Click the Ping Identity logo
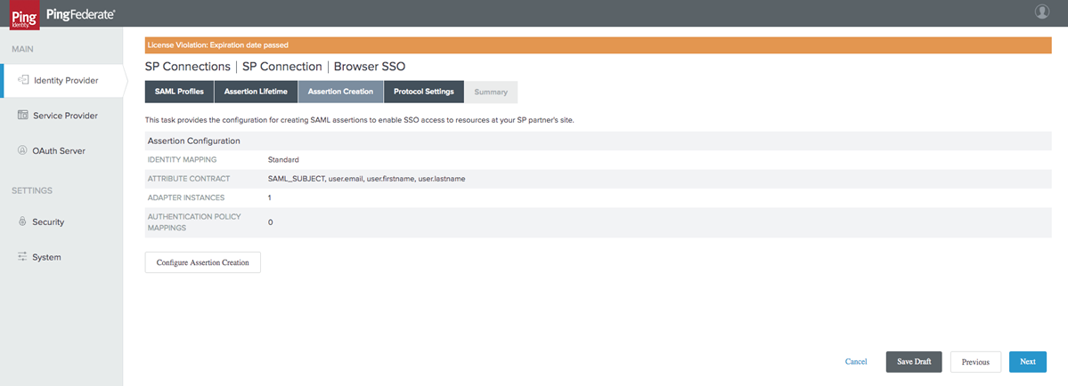 coord(25,15)
